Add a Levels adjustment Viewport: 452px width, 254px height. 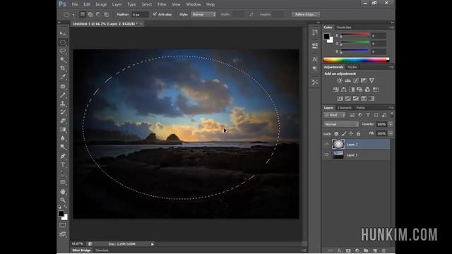pos(347,80)
